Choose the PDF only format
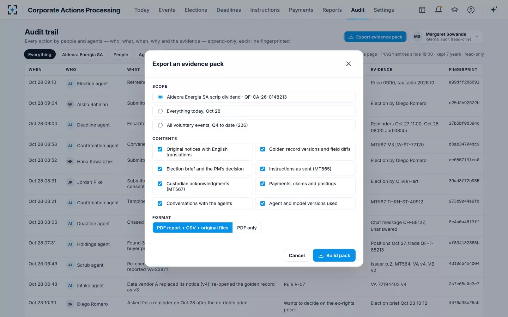Image resolution: width=508 pixels, height=317 pixels. pos(247,228)
